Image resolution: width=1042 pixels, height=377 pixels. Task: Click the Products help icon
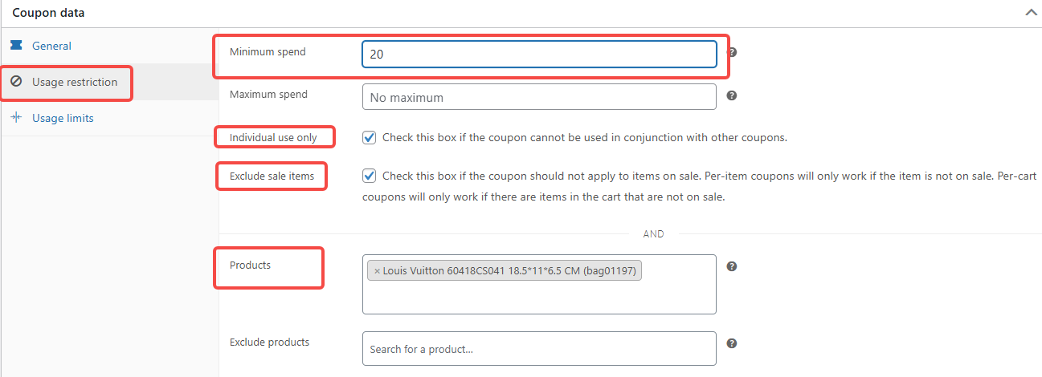click(x=732, y=266)
